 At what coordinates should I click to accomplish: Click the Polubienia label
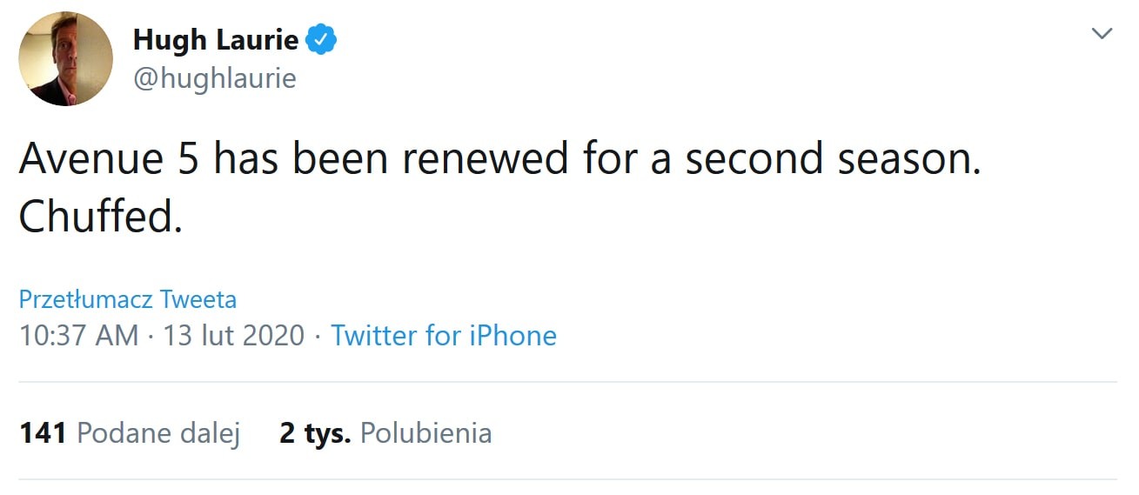tap(425, 433)
